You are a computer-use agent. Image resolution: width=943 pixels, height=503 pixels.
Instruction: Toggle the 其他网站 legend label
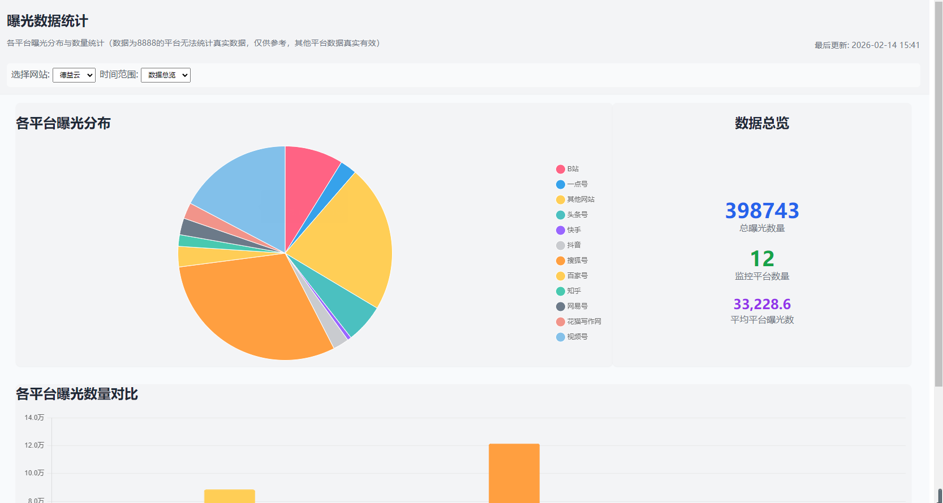pos(580,200)
